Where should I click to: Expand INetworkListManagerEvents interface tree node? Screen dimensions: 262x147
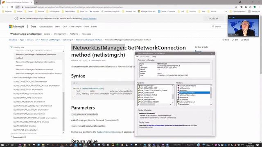12,78
